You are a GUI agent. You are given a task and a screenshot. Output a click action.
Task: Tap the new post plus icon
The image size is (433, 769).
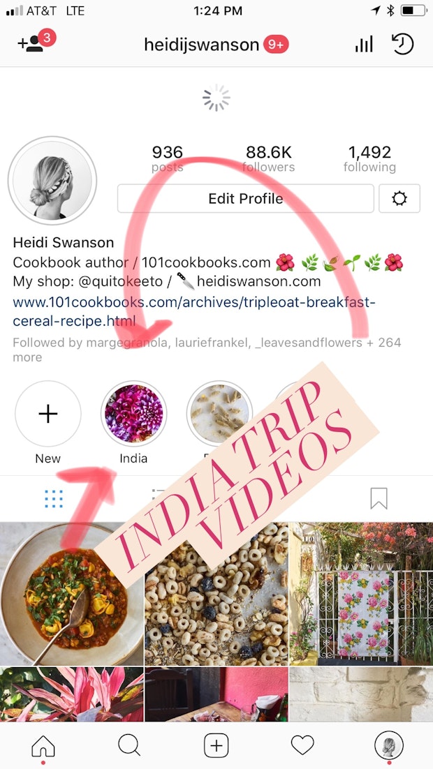216,745
